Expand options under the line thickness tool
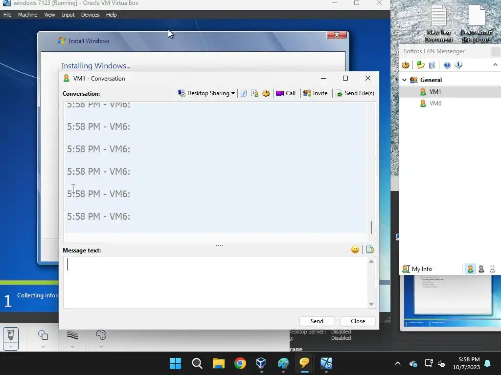 [x=72, y=347]
